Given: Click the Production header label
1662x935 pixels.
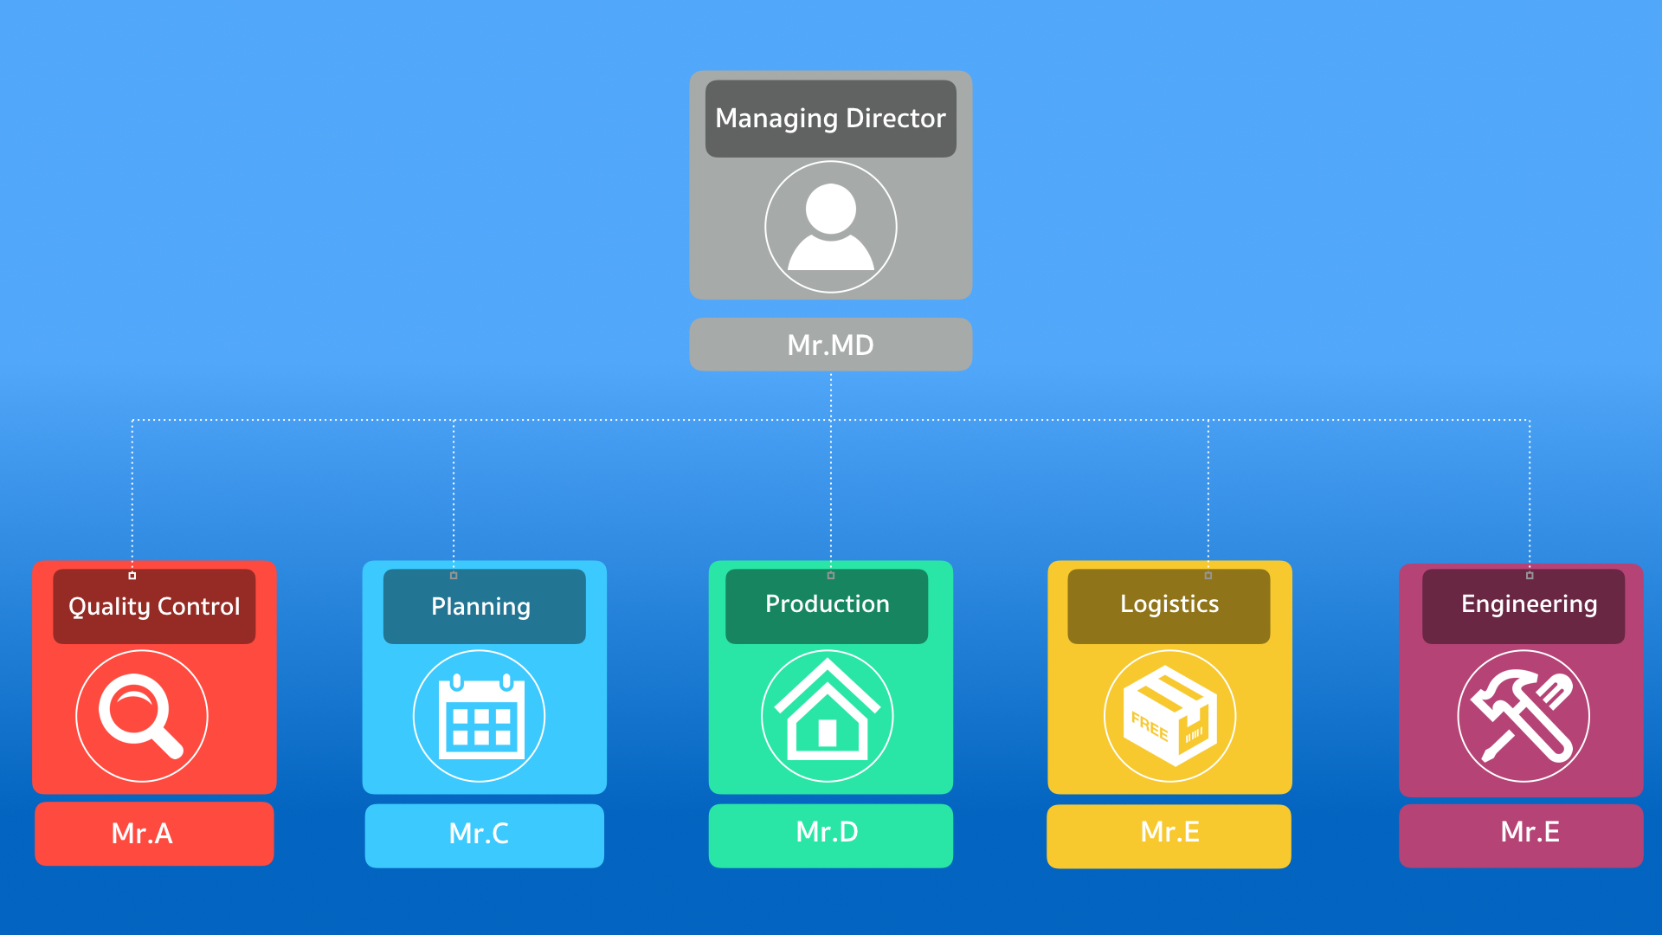Looking at the screenshot, I should 827,605.
